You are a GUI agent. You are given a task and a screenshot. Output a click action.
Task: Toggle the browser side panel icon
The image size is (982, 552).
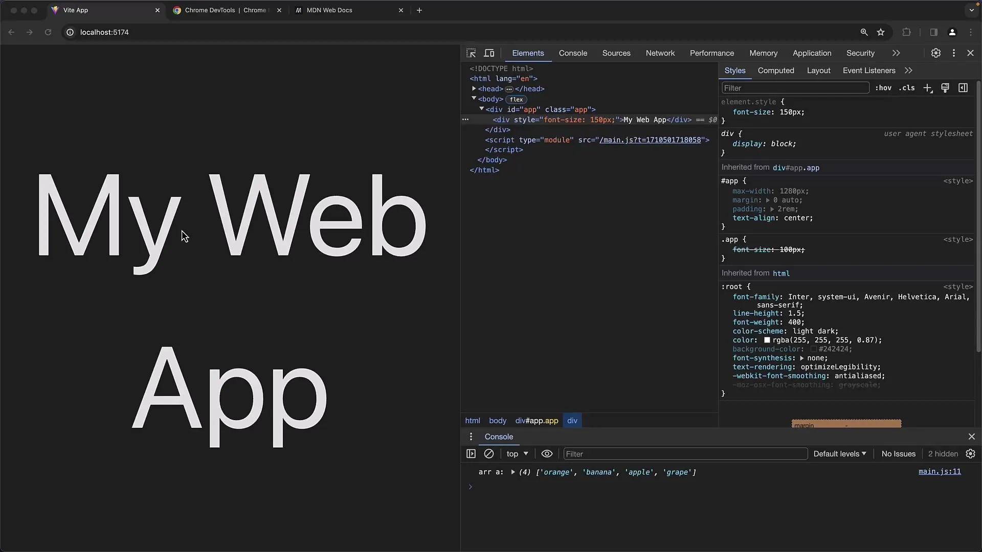tap(933, 32)
